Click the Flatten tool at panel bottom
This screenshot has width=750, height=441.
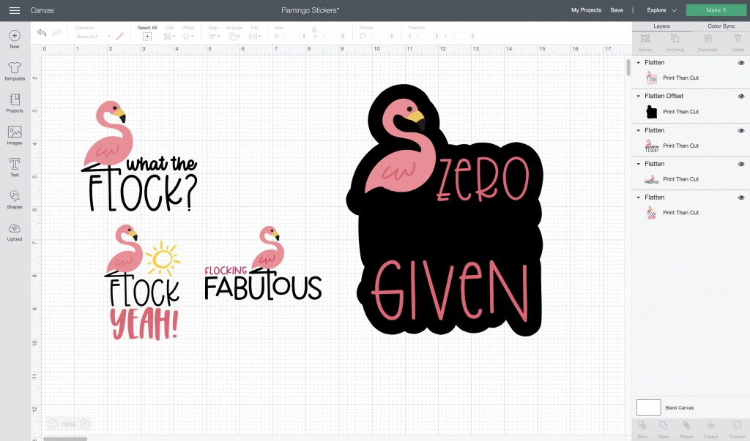[710, 426]
